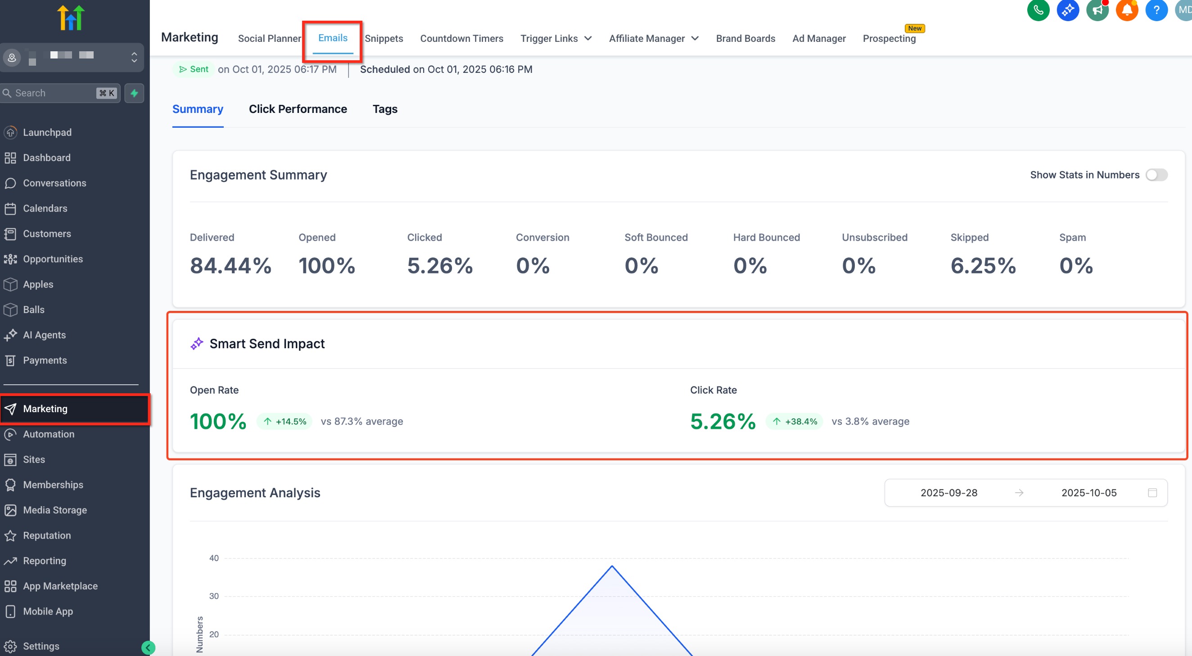
Task: Click the green lightning quick actions icon
Action: (134, 93)
